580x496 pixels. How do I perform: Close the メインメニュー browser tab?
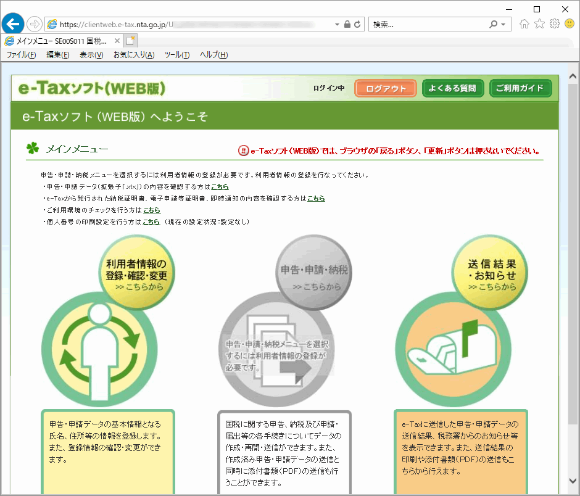pos(117,41)
